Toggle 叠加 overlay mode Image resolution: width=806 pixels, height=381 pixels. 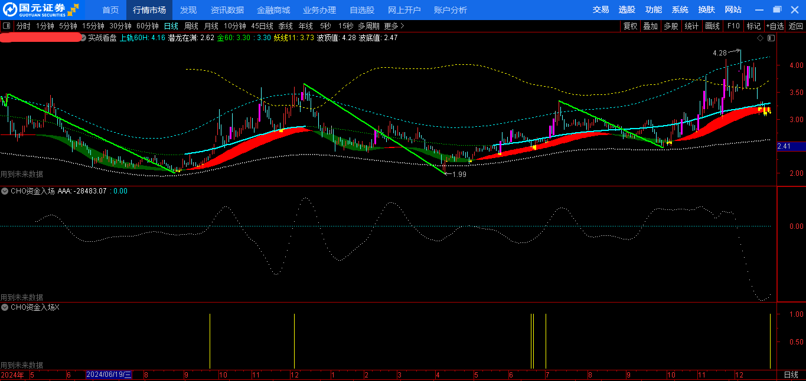pyautogui.click(x=650, y=26)
